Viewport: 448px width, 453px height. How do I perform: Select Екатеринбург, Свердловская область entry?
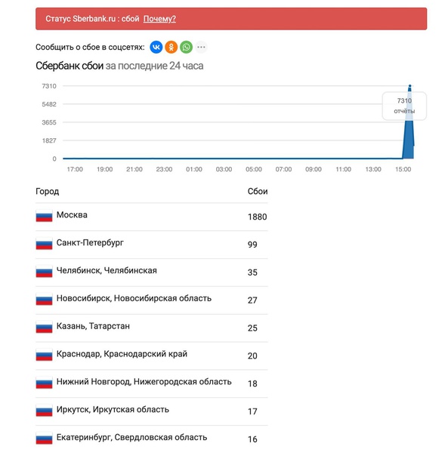pyautogui.click(x=152, y=439)
